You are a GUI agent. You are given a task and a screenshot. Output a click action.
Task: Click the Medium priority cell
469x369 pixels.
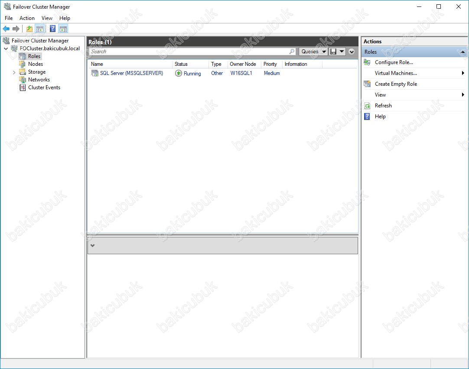click(272, 73)
